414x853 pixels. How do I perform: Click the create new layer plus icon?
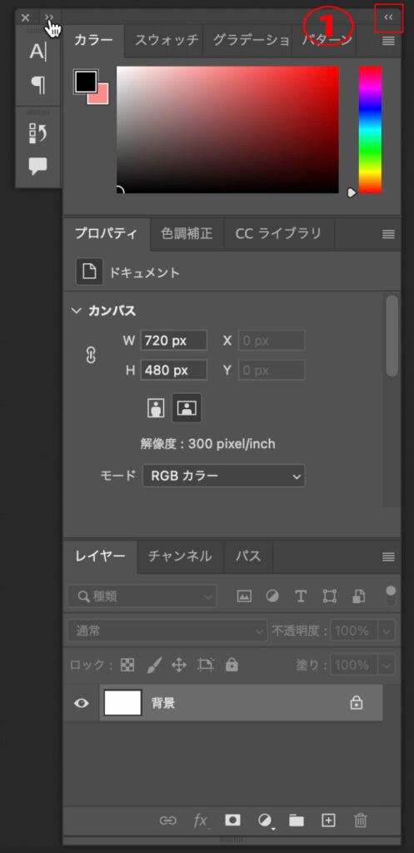pyautogui.click(x=328, y=820)
